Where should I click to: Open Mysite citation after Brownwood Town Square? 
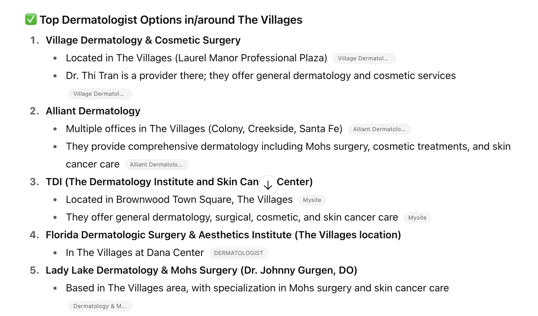[x=312, y=200]
